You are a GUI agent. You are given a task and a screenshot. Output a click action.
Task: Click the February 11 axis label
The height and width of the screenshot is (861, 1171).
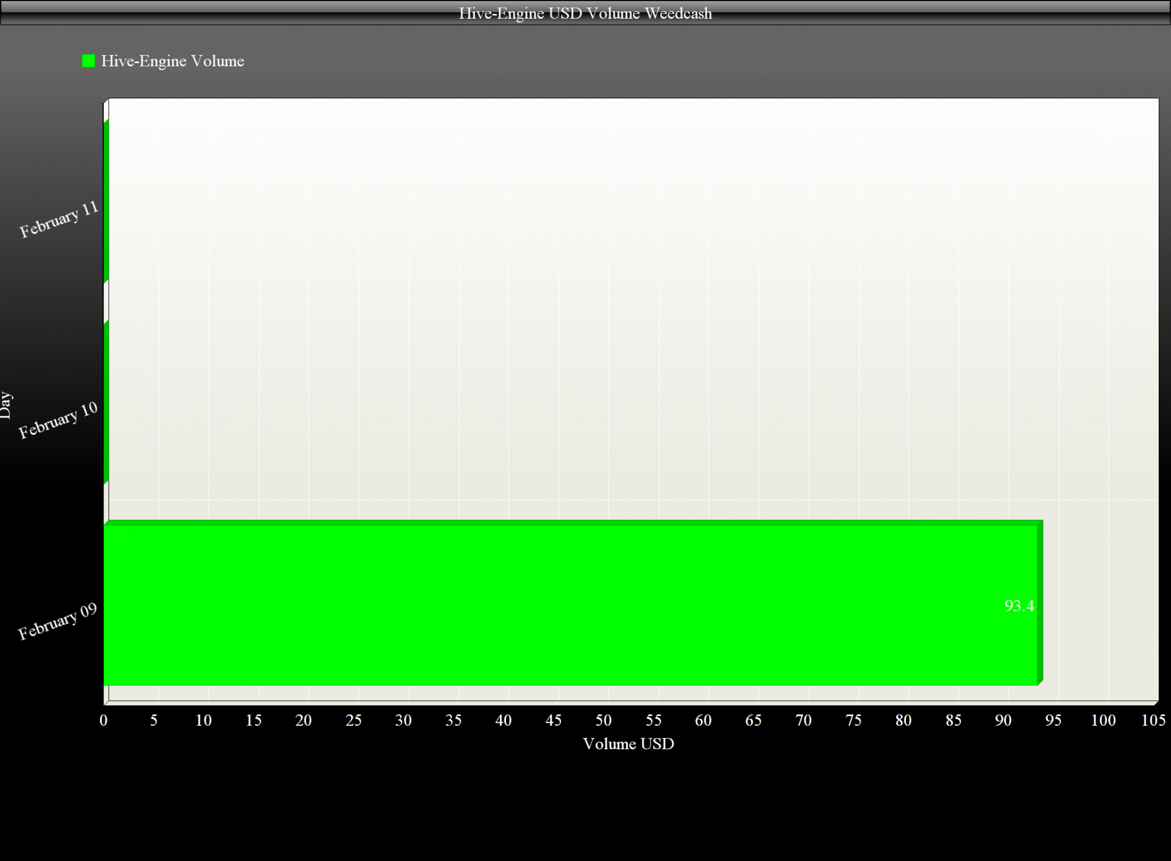pos(59,220)
